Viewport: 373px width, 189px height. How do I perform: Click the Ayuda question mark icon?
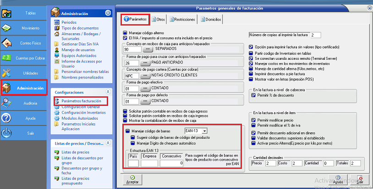click(7, 118)
